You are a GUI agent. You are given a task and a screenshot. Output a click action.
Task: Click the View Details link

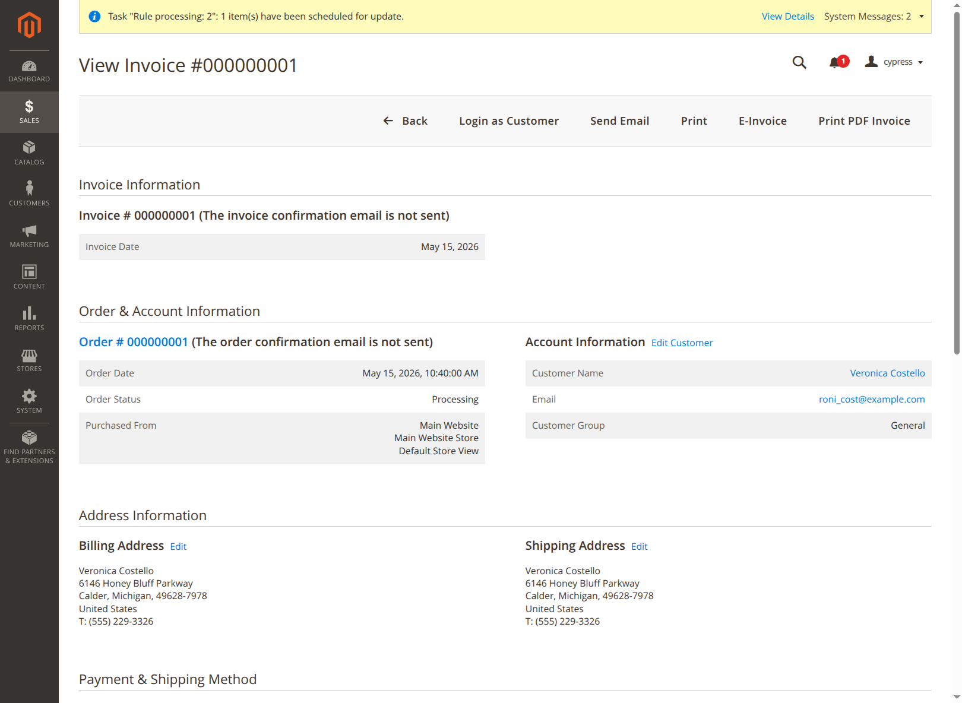pyautogui.click(x=787, y=17)
